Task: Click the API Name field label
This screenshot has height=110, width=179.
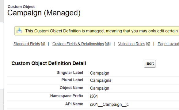Action: (74, 104)
